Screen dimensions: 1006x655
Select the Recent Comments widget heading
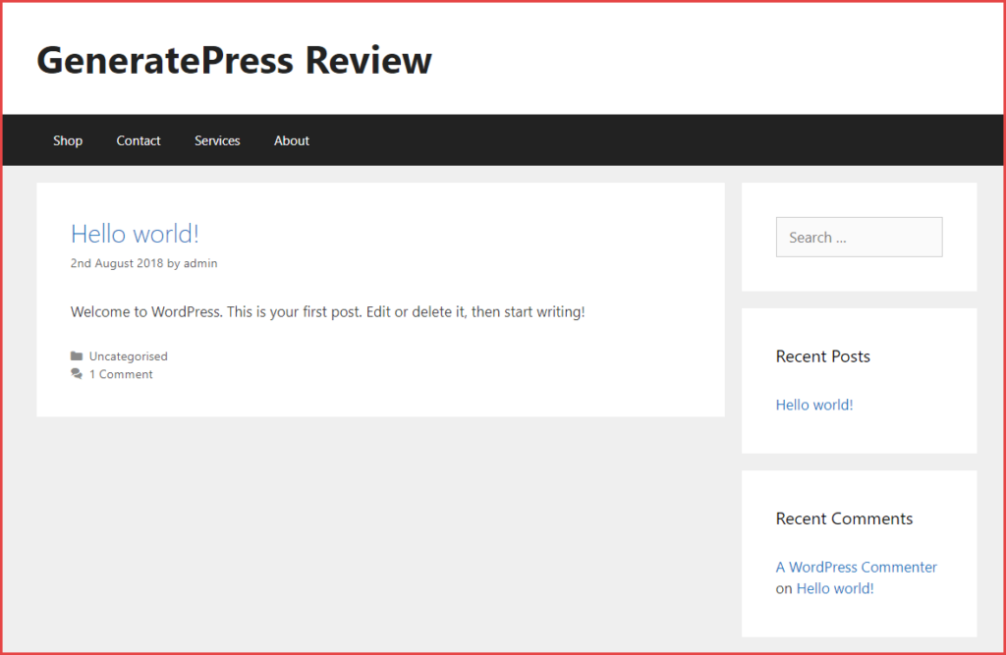[844, 519]
